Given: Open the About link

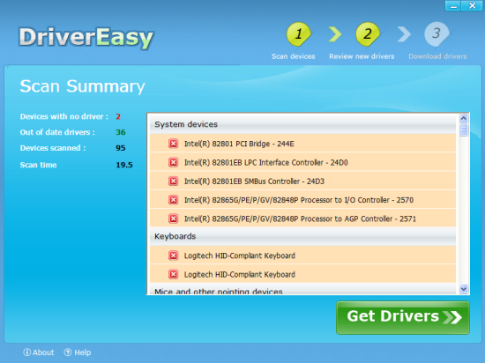Looking at the screenshot, I should coord(39,352).
